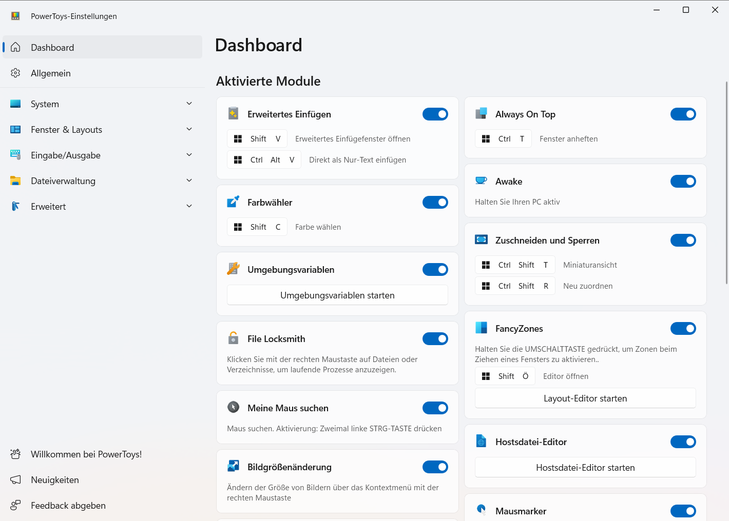Click the vertical scrollbar on the right
Viewport: 729px width, 521px height.
pyautogui.click(x=726, y=182)
